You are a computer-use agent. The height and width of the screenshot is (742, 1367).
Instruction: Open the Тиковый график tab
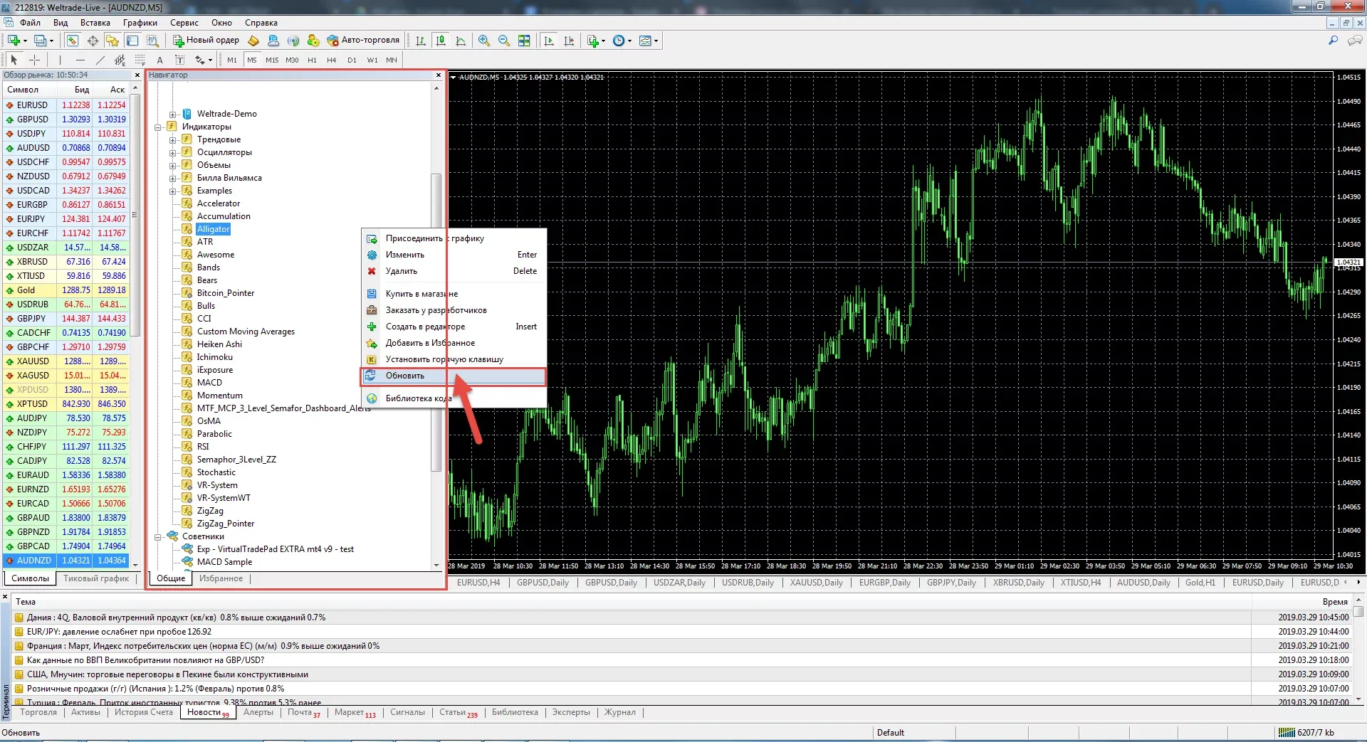(x=96, y=578)
